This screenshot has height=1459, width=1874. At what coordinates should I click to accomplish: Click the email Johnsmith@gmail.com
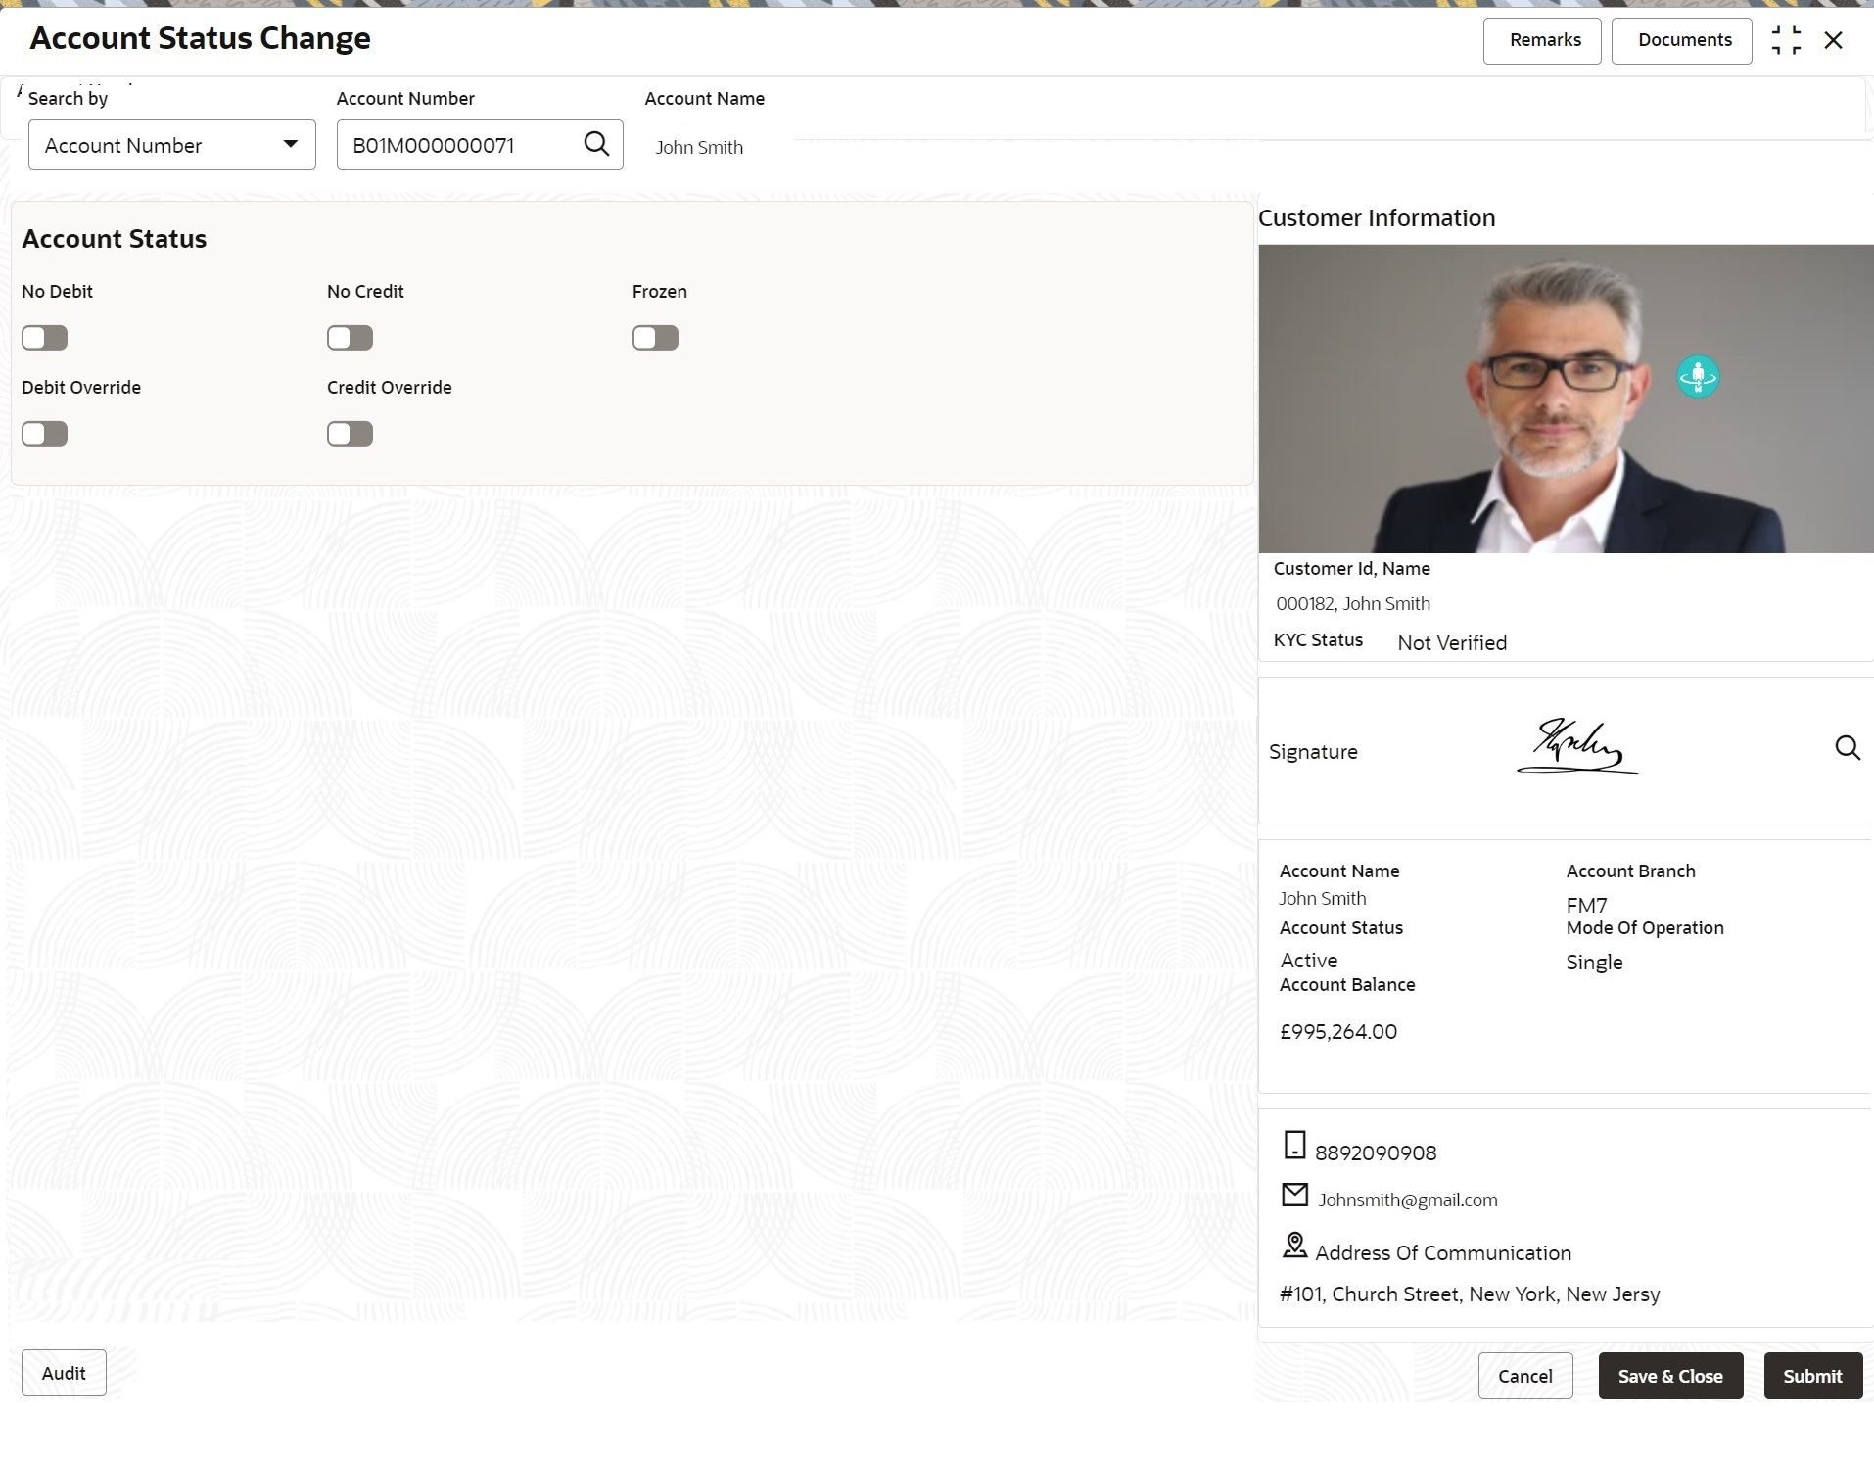[1408, 1200]
